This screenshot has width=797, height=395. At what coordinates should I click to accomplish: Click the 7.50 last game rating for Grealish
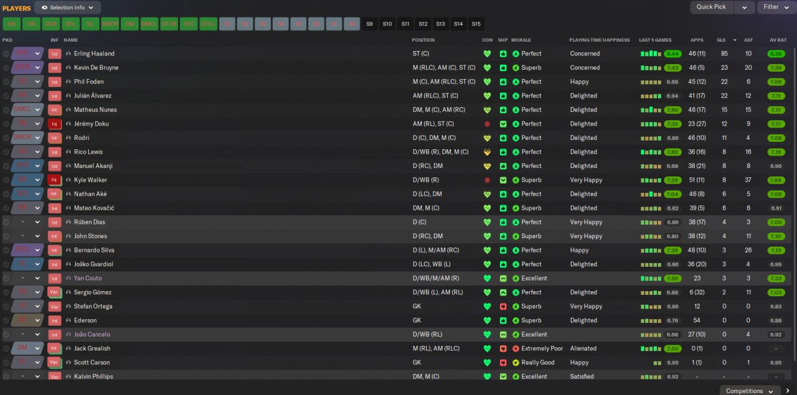coord(672,348)
